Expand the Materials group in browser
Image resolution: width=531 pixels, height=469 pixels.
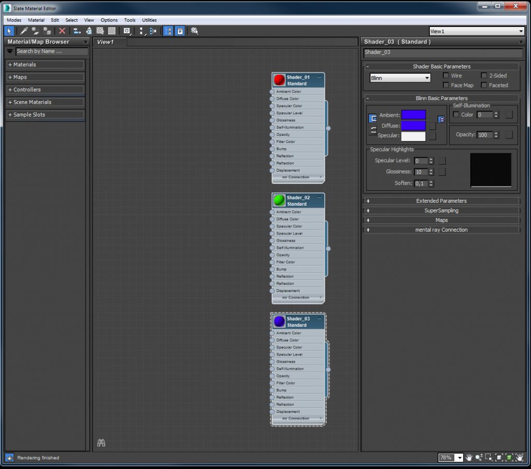45,64
